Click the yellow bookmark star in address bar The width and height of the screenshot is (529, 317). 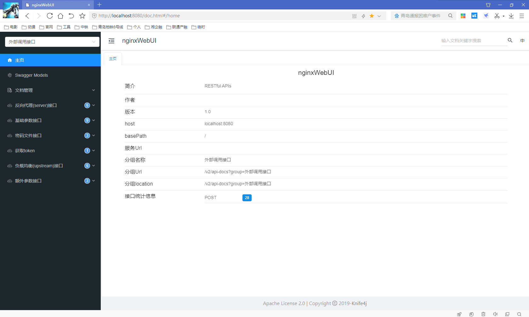(x=372, y=16)
